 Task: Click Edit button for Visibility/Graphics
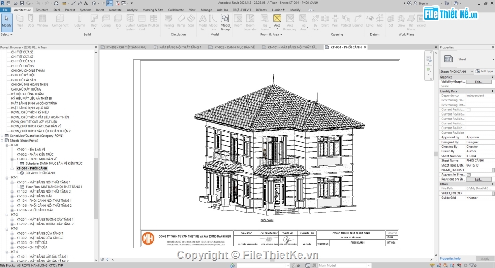(x=478, y=82)
